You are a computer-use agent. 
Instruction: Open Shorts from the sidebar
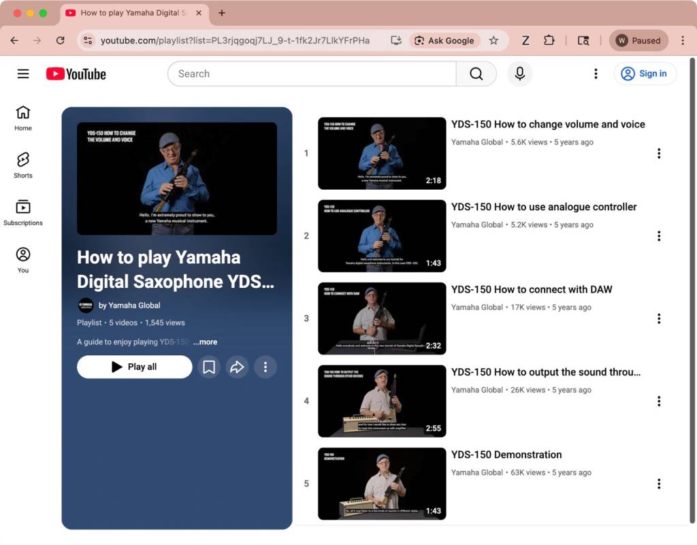(23, 165)
